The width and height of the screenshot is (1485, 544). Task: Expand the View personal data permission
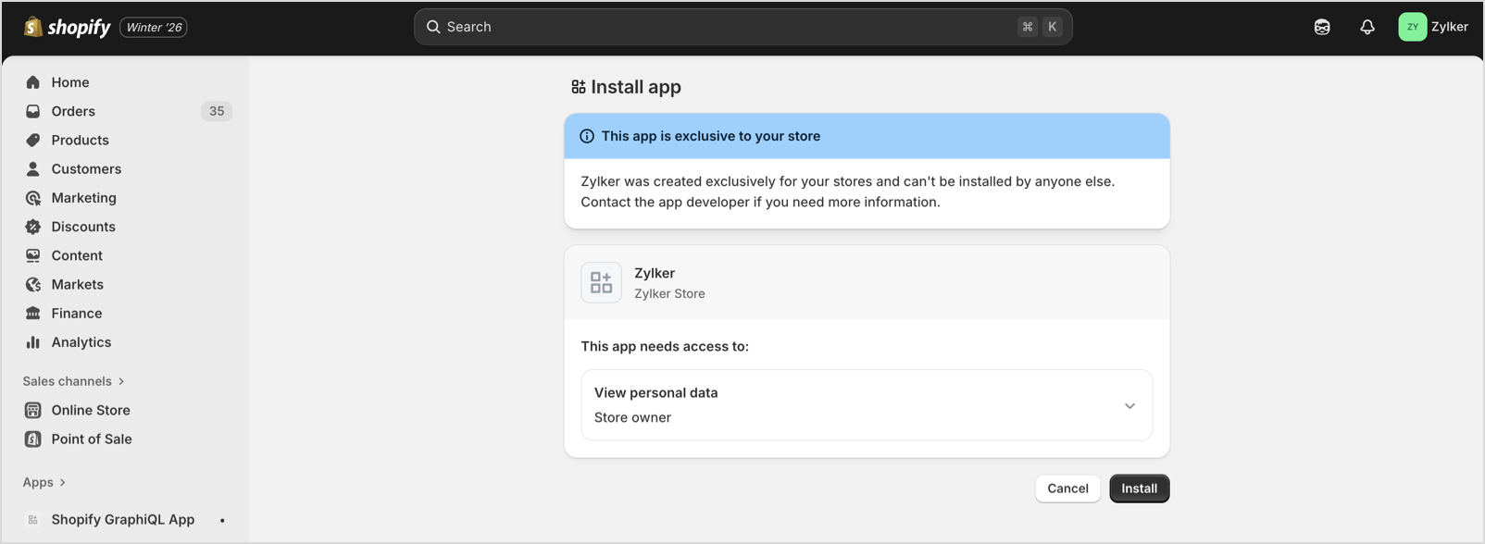point(1129,406)
